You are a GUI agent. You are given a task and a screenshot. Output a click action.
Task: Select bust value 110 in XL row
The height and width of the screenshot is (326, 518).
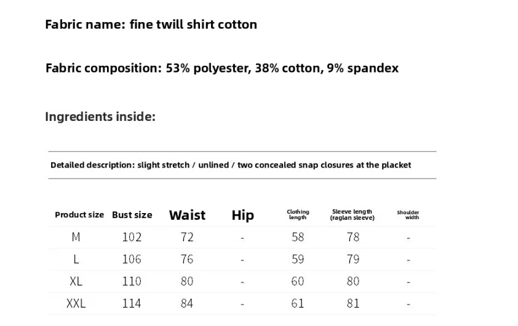132,281
